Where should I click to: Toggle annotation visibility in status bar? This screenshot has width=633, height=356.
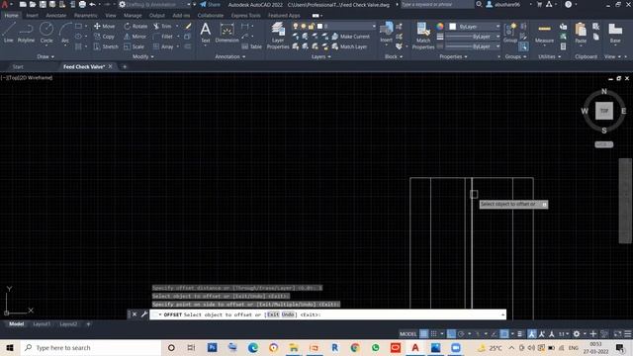(532, 334)
